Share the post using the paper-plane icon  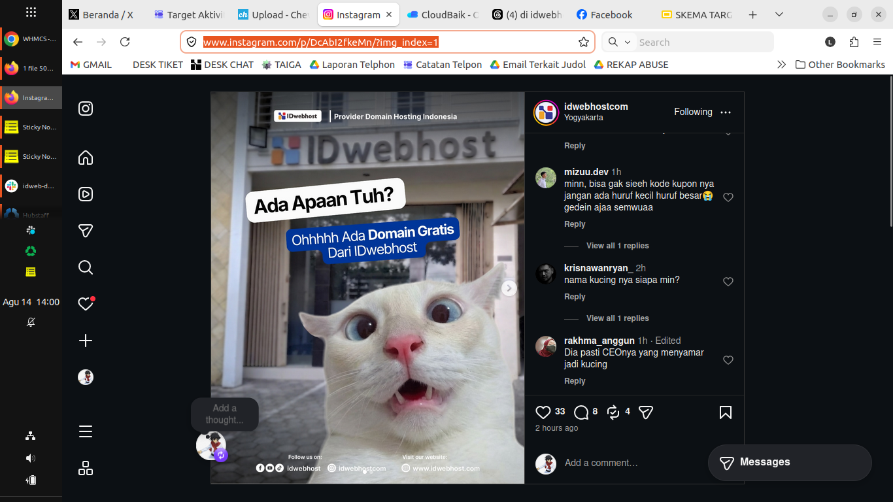coord(646,412)
